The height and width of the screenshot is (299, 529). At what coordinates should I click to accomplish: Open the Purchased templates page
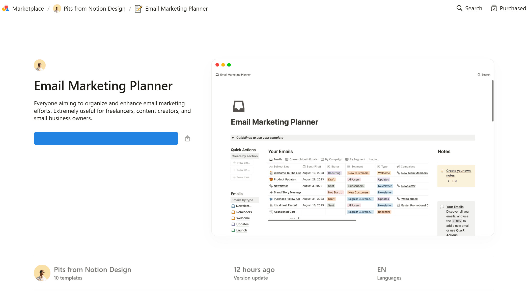(513, 8)
